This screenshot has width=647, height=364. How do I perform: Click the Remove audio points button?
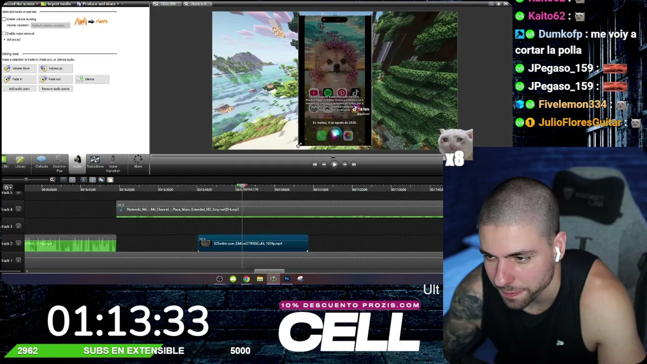click(x=56, y=89)
